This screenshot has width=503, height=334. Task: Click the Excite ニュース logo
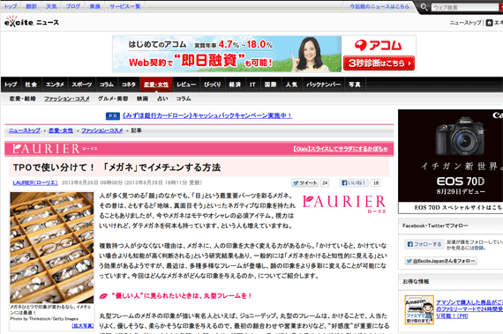[x=32, y=21]
